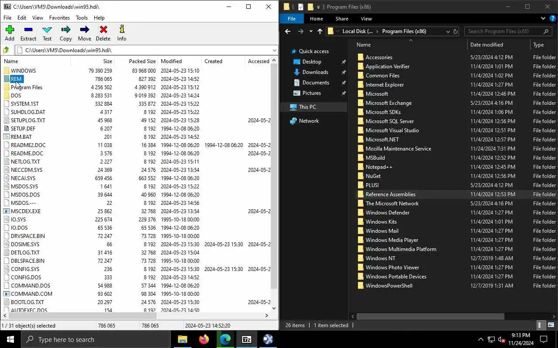The width and height of the screenshot is (558, 348).
Task: Open 7-Zip Tools menu
Action: pyautogui.click(x=82, y=18)
